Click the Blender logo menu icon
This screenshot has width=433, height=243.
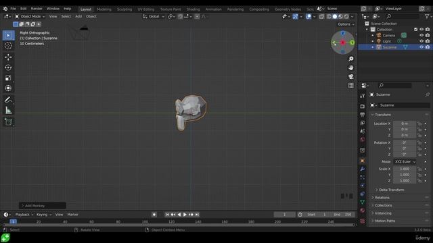5,9
